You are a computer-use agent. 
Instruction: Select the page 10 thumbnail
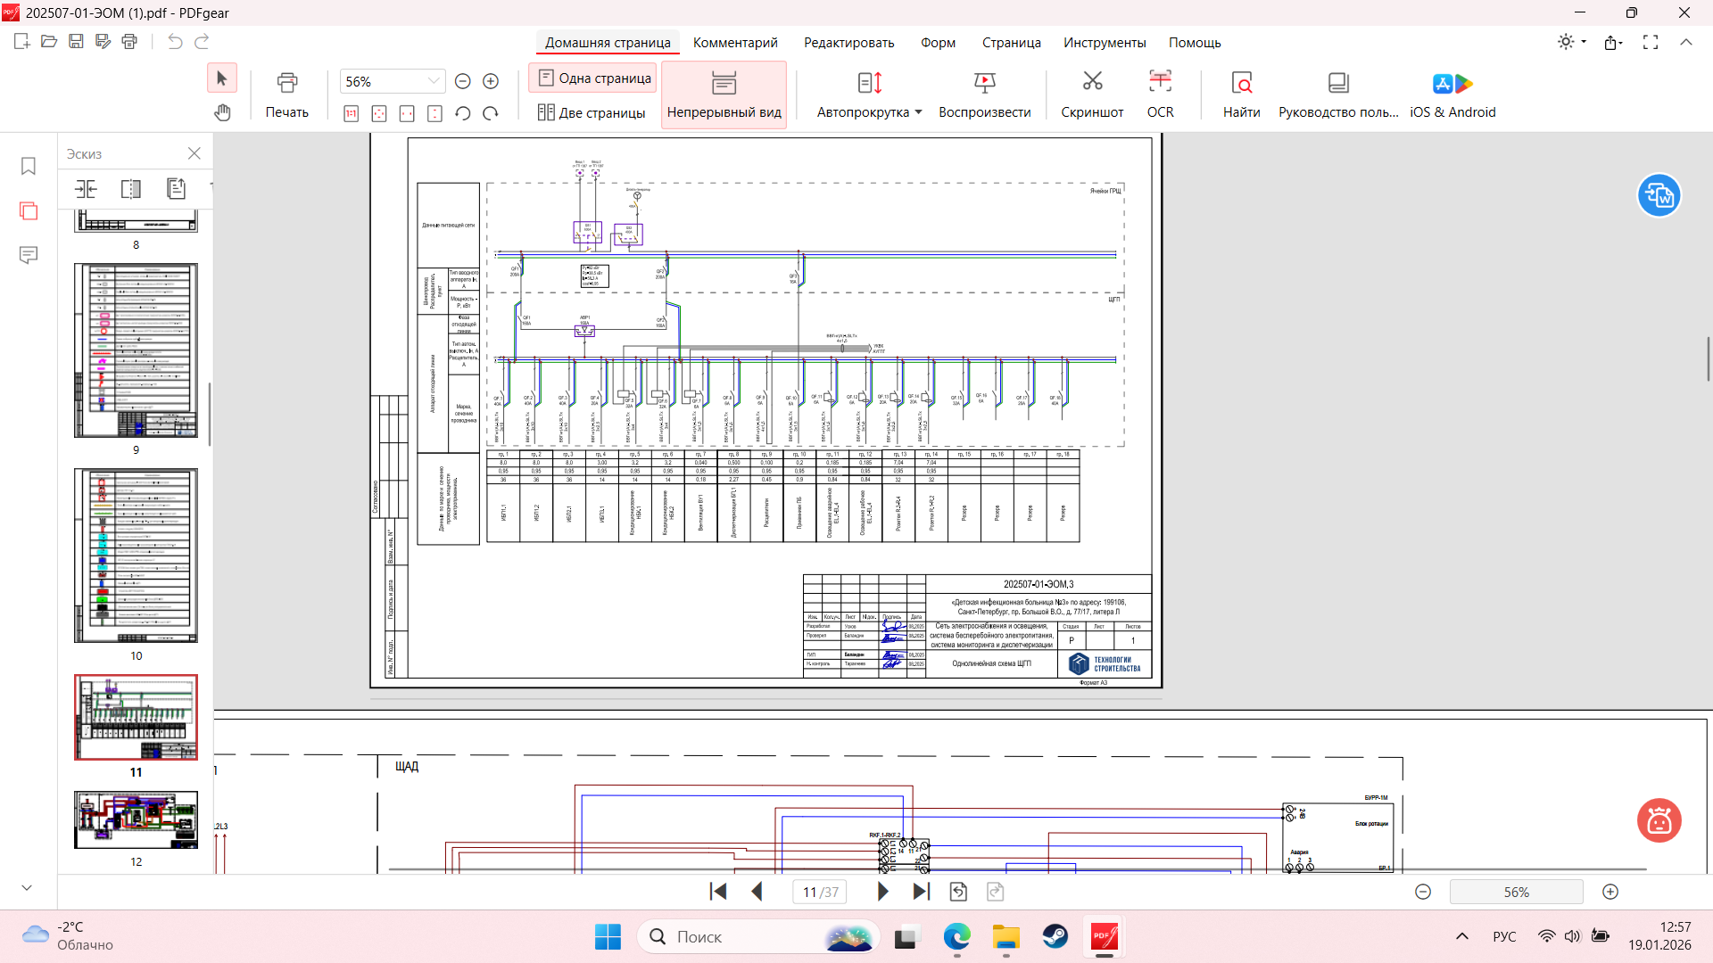coord(136,556)
